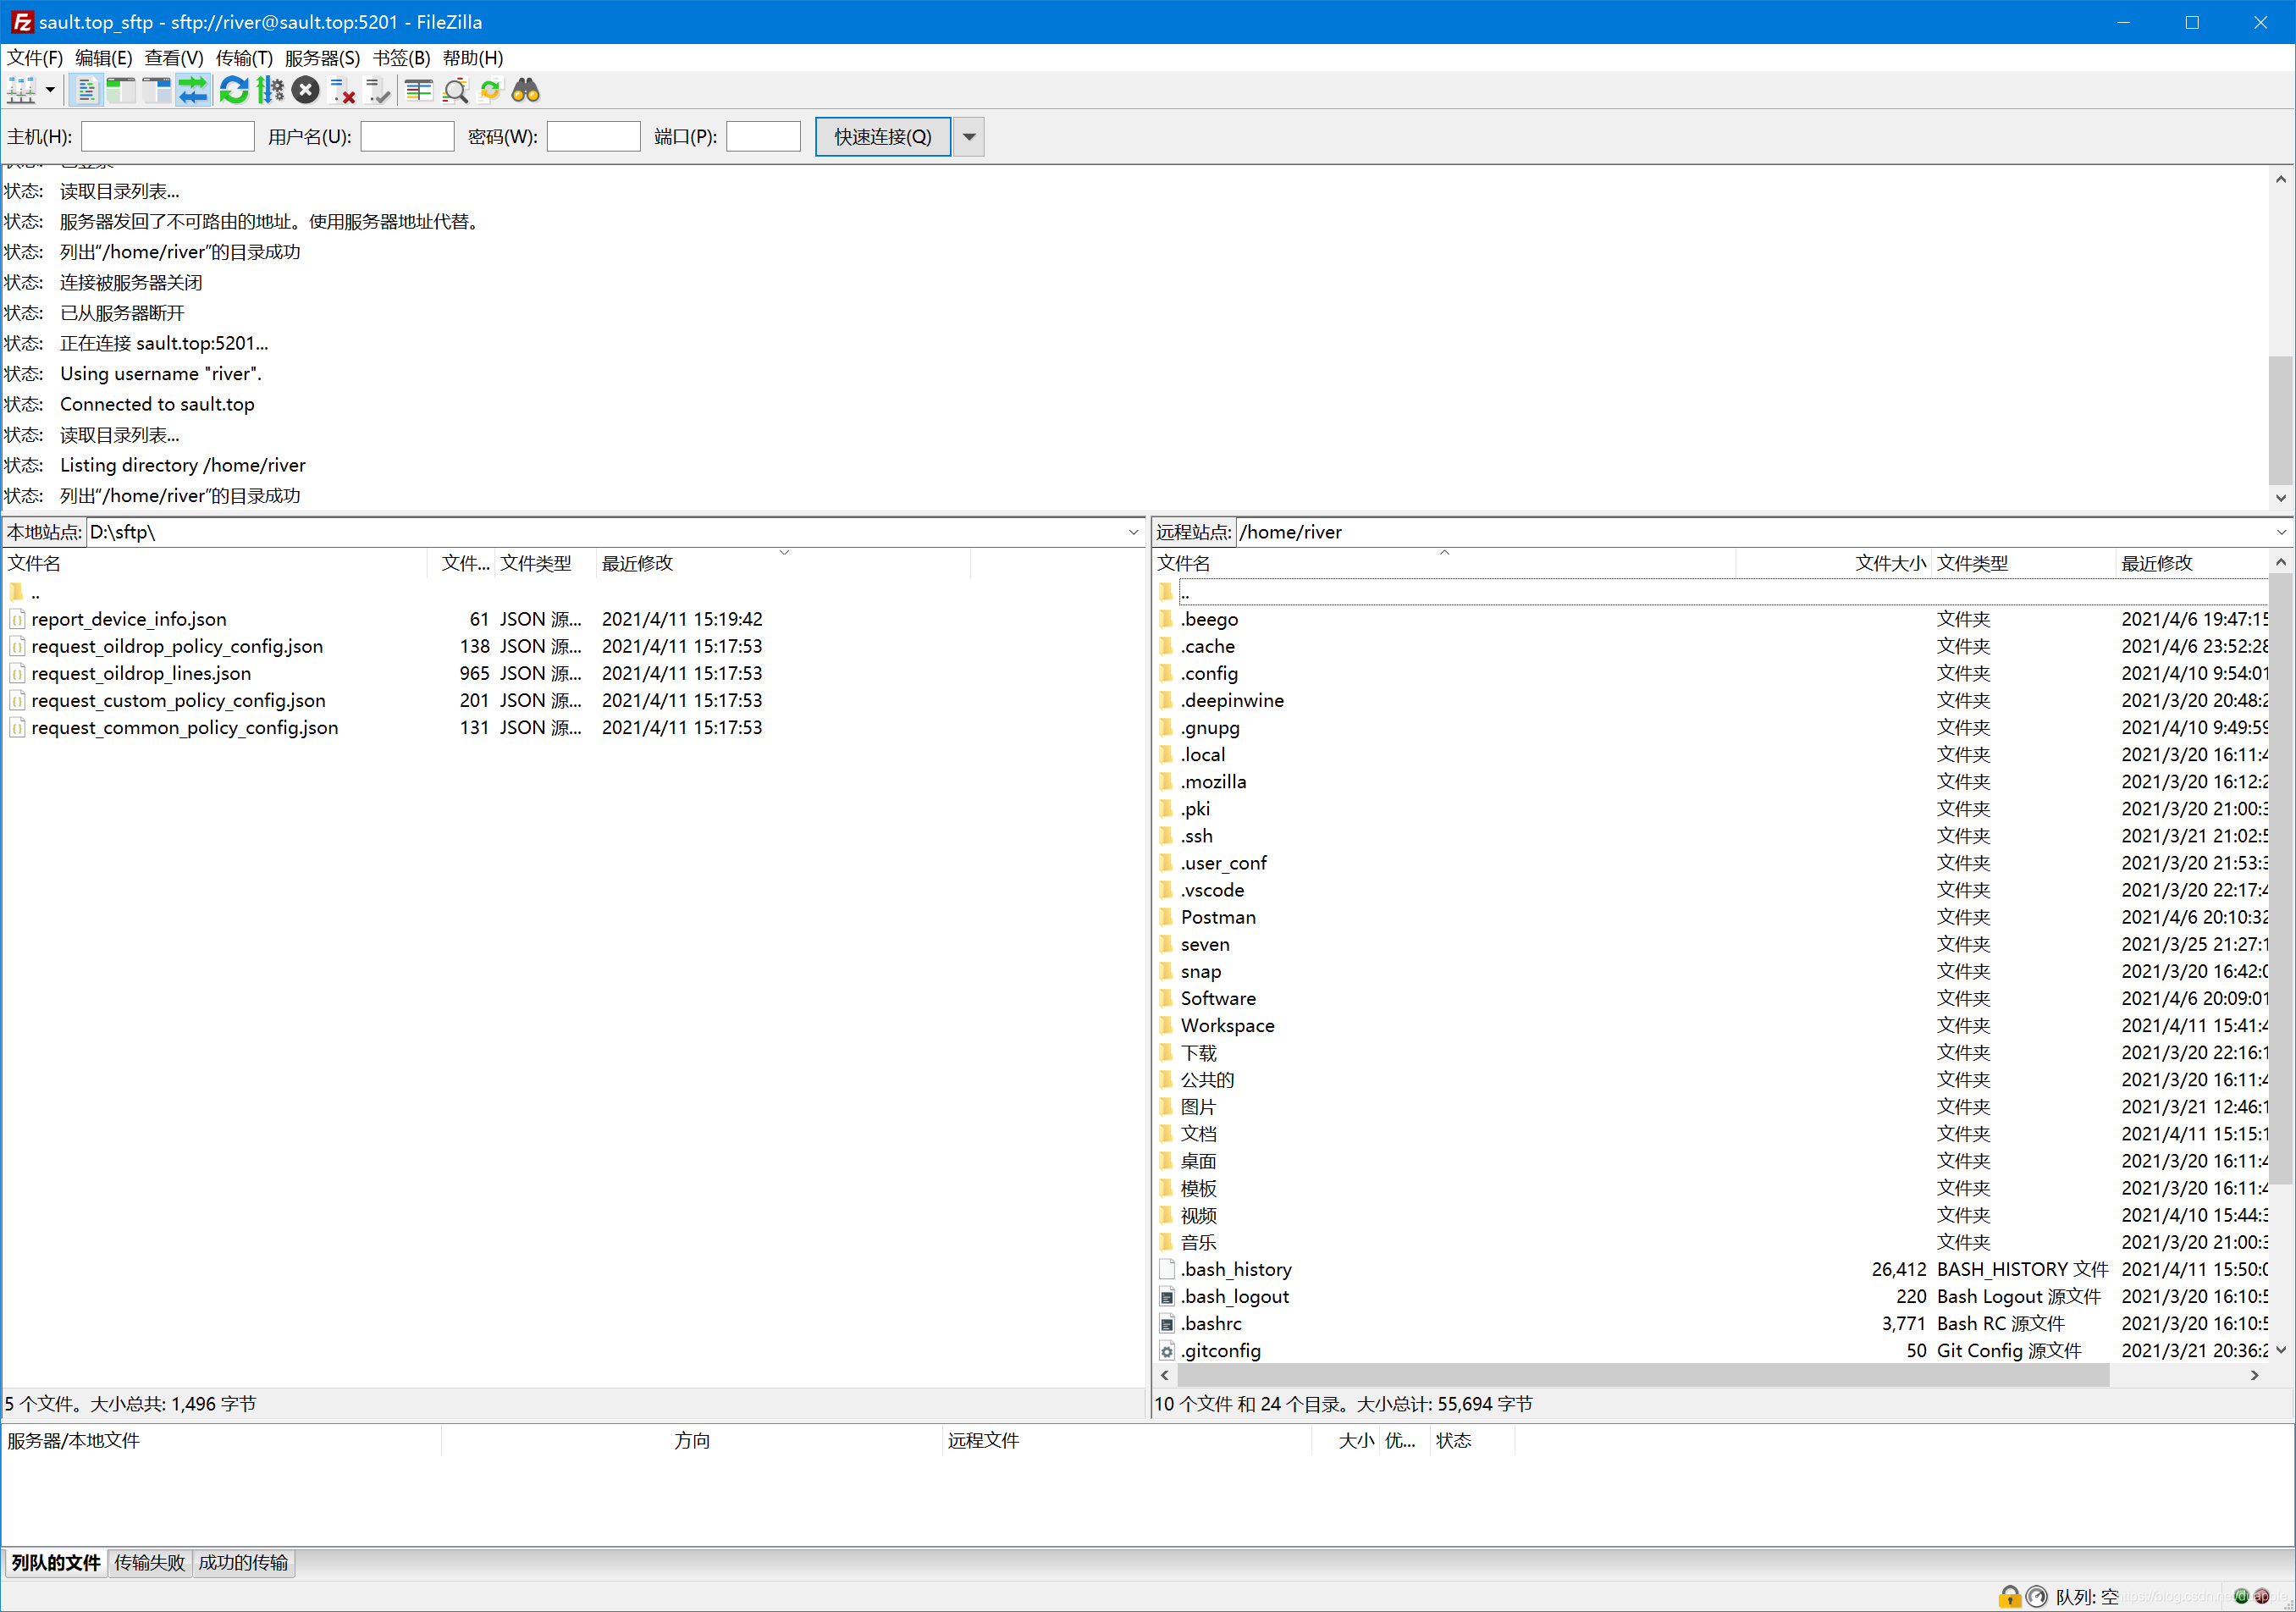The height and width of the screenshot is (1612, 2296).
Task: Toggle the local directory tree view
Action: click(121, 91)
